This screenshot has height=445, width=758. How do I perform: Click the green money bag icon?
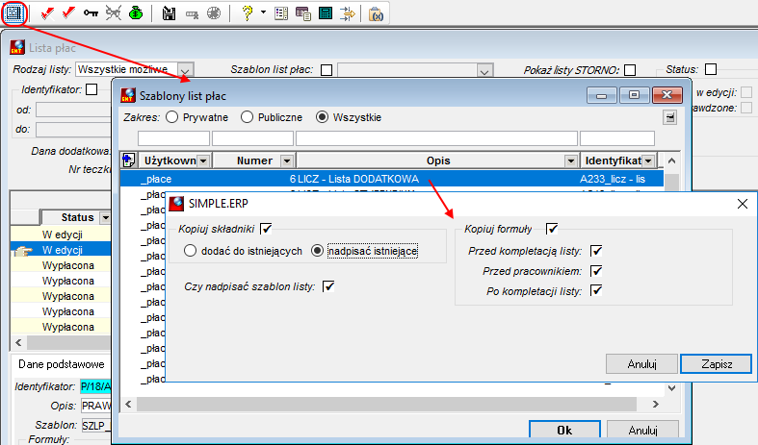136,13
